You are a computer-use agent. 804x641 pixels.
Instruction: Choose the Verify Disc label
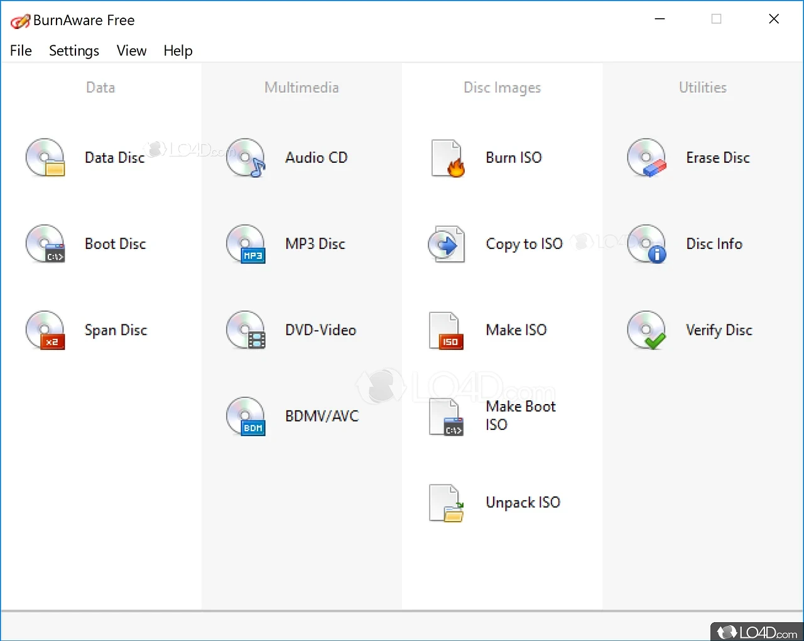pyautogui.click(x=719, y=330)
